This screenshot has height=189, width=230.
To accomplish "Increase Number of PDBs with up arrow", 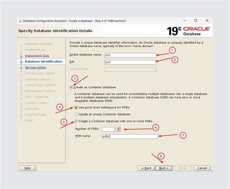I will coord(119,128).
